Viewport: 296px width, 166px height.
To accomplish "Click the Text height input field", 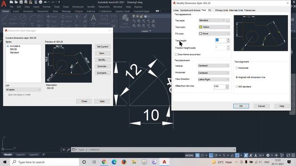I will click(x=221, y=40).
